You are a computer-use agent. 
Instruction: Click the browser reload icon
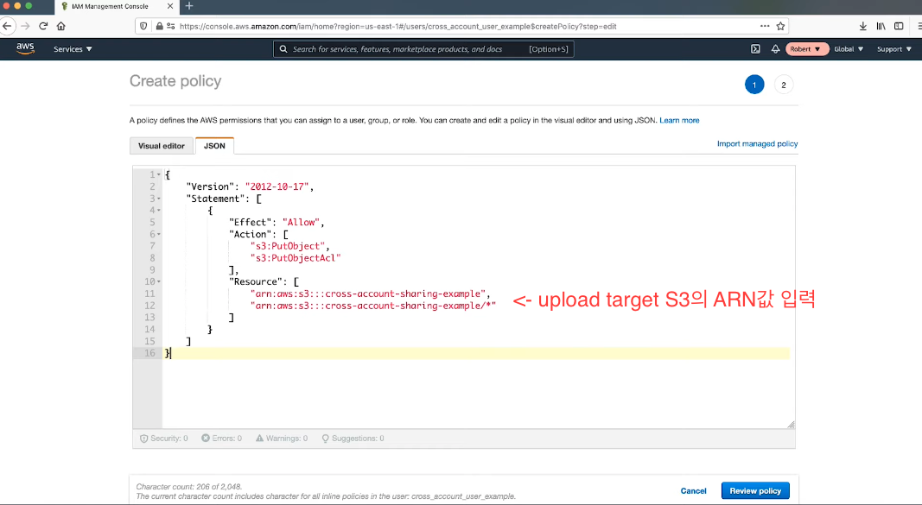click(43, 26)
